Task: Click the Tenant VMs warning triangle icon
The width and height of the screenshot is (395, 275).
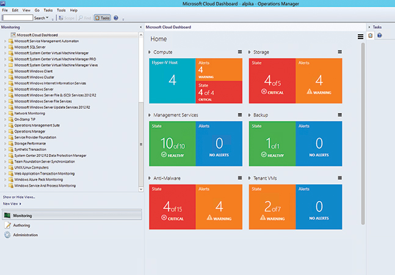Action: 263,218
